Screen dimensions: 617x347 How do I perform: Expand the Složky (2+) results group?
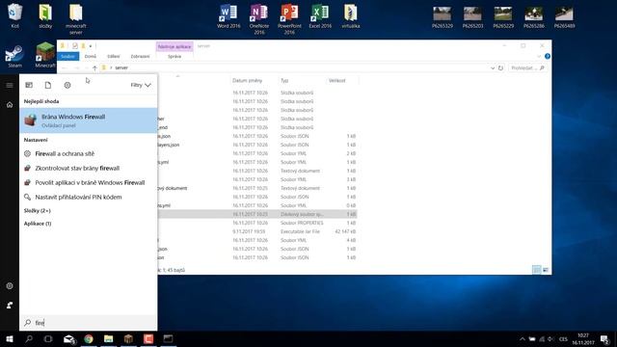pyautogui.click(x=38, y=211)
